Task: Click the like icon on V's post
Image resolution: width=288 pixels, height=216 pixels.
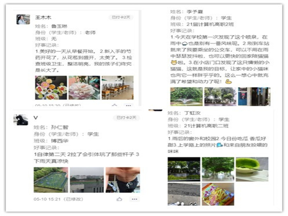Action: (119, 199)
